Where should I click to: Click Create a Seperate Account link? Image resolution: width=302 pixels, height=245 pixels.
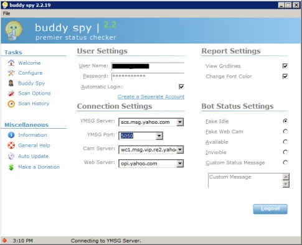coord(151,97)
